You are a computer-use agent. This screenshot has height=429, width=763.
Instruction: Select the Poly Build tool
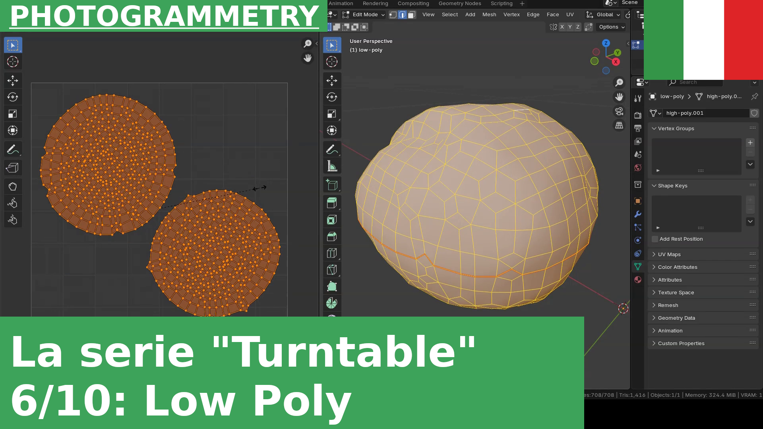tap(332, 287)
